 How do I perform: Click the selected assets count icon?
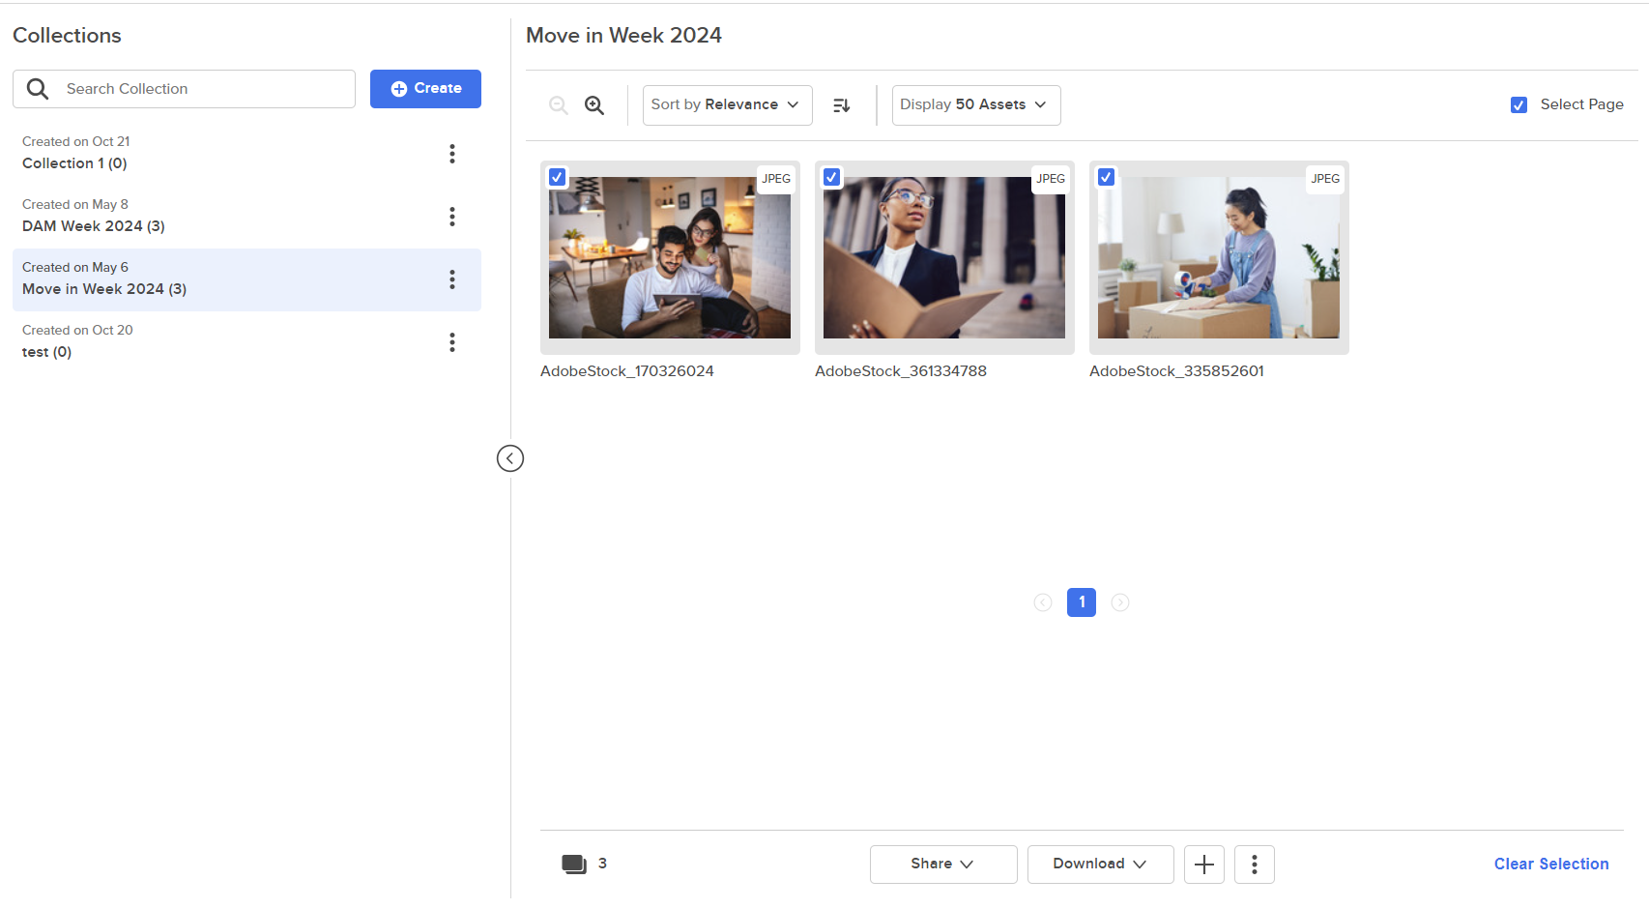click(x=574, y=865)
